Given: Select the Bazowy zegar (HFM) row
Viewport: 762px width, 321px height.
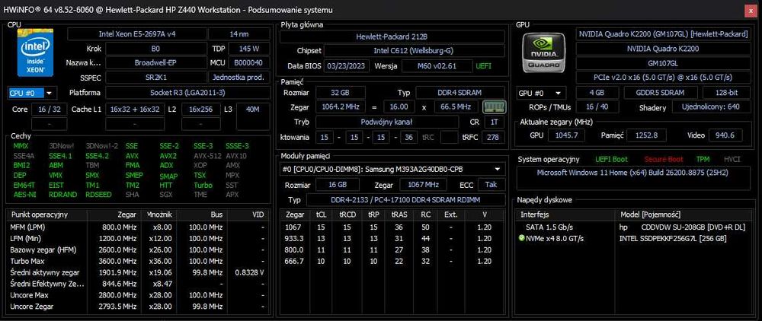Looking at the screenshot, I should pos(137,249).
